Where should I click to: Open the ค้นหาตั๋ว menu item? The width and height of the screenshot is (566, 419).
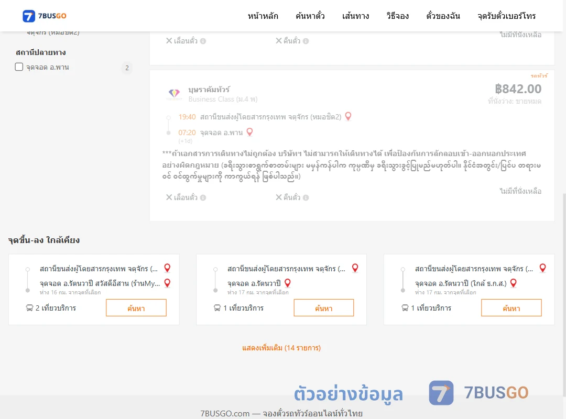(x=310, y=16)
